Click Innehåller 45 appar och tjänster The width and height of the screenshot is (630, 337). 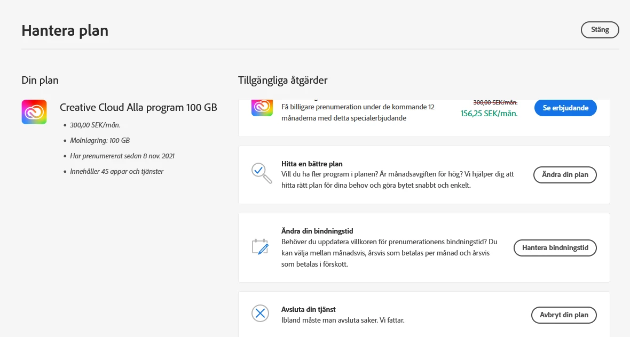coord(116,171)
